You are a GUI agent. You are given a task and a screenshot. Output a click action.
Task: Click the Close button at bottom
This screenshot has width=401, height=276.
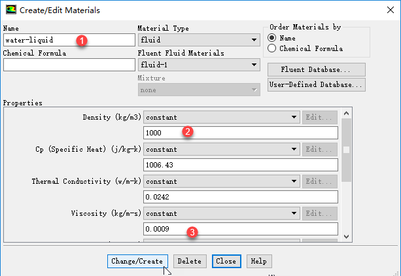click(226, 261)
